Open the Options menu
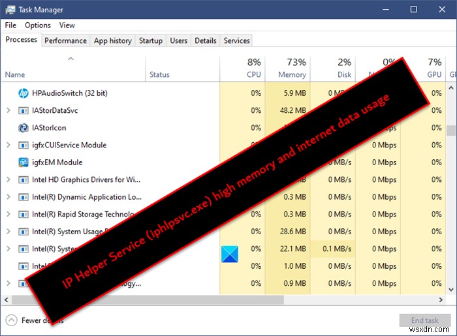Viewport: 457px width, 336px height. (x=38, y=25)
